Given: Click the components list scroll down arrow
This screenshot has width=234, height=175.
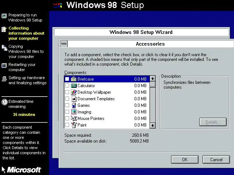Looking at the screenshot, I should [152, 125].
